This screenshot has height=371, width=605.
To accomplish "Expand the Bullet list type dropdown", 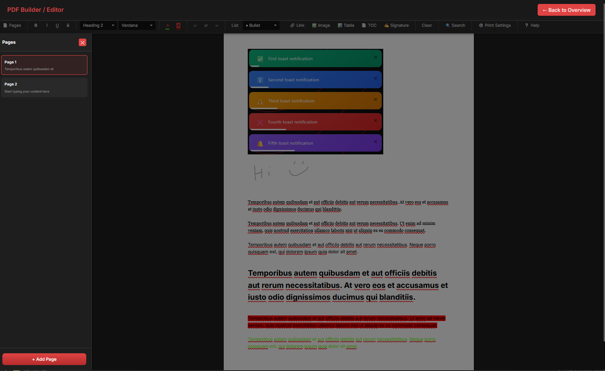I will 261,26.
